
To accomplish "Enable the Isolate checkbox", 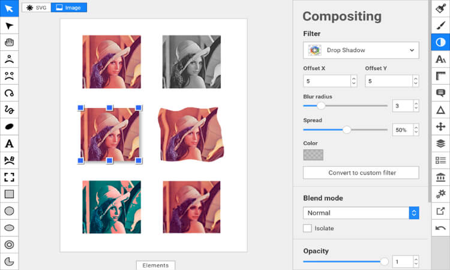I will (x=308, y=228).
